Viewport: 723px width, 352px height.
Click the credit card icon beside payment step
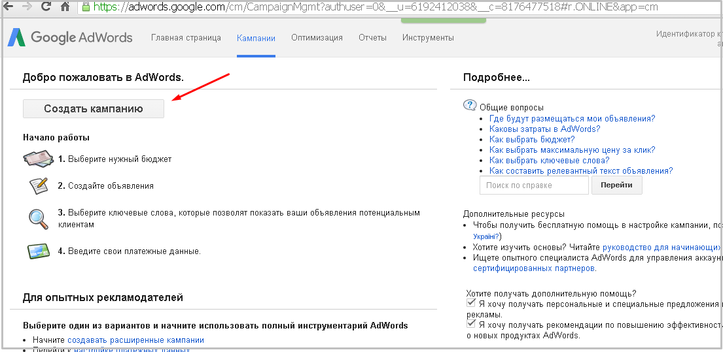click(x=39, y=251)
